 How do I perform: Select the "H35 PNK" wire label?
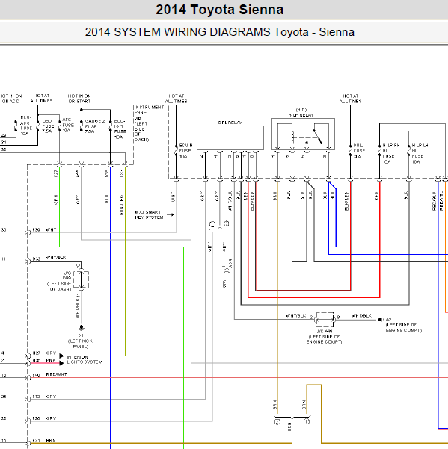(x=44, y=360)
